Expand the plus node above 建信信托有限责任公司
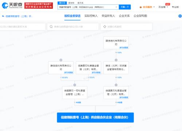 [61, 60]
